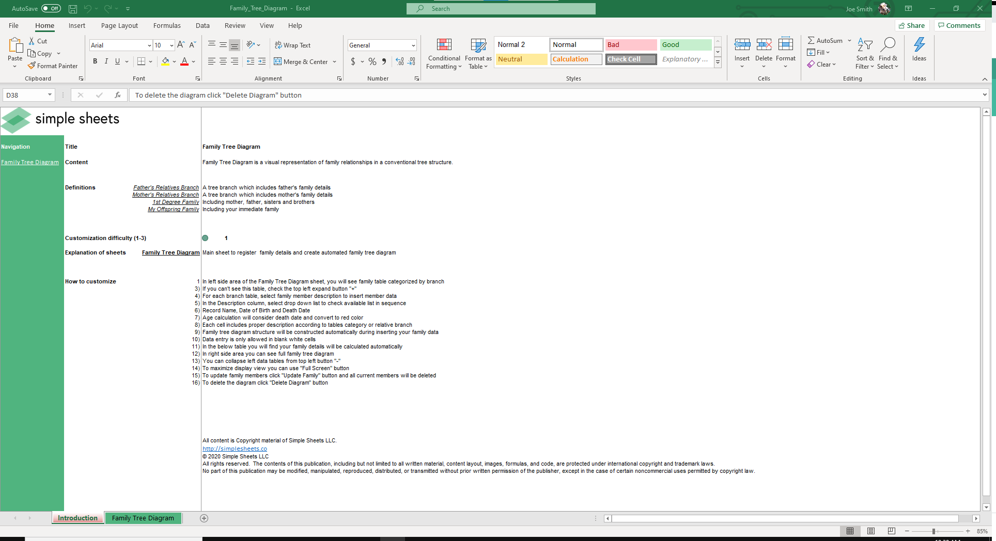Switch to Page Layout view in status bar

(871, 531)
